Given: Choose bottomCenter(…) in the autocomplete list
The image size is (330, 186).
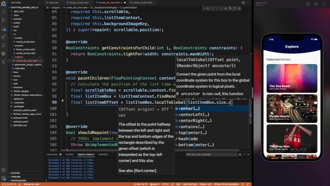Looking at the screenshot, I should (x=212, y=145).
